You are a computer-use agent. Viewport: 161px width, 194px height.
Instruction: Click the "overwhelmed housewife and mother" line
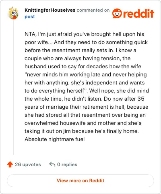point(83,123)
